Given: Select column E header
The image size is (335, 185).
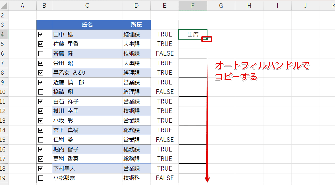Looking at the screenshot, I should (164, 6).
